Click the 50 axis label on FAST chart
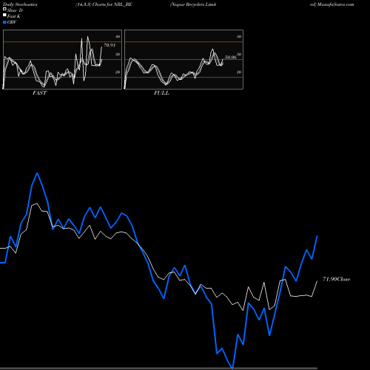Screen dimensions: 370x370 (x=118, y=54)
